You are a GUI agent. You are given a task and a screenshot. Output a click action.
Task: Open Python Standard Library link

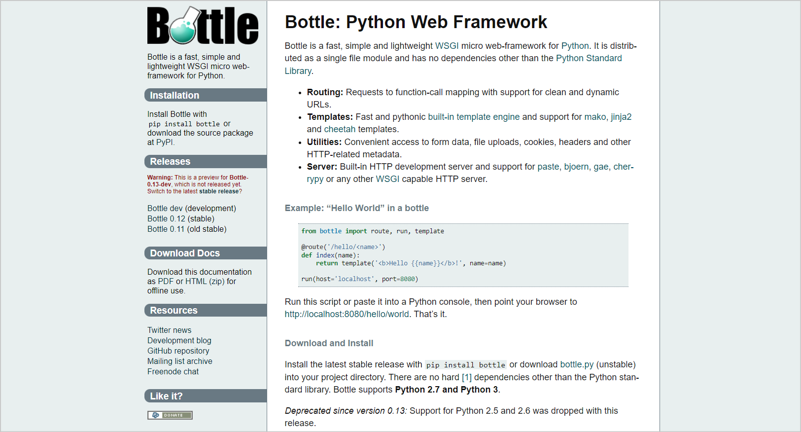click(x=589, y=58)
